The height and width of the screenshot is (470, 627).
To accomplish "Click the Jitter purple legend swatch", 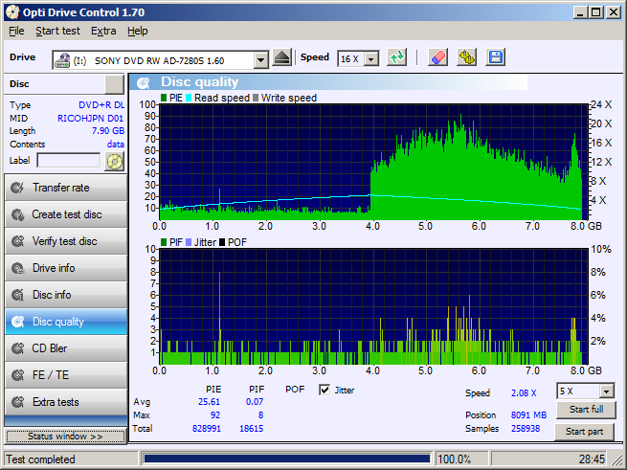I will 189,242.
